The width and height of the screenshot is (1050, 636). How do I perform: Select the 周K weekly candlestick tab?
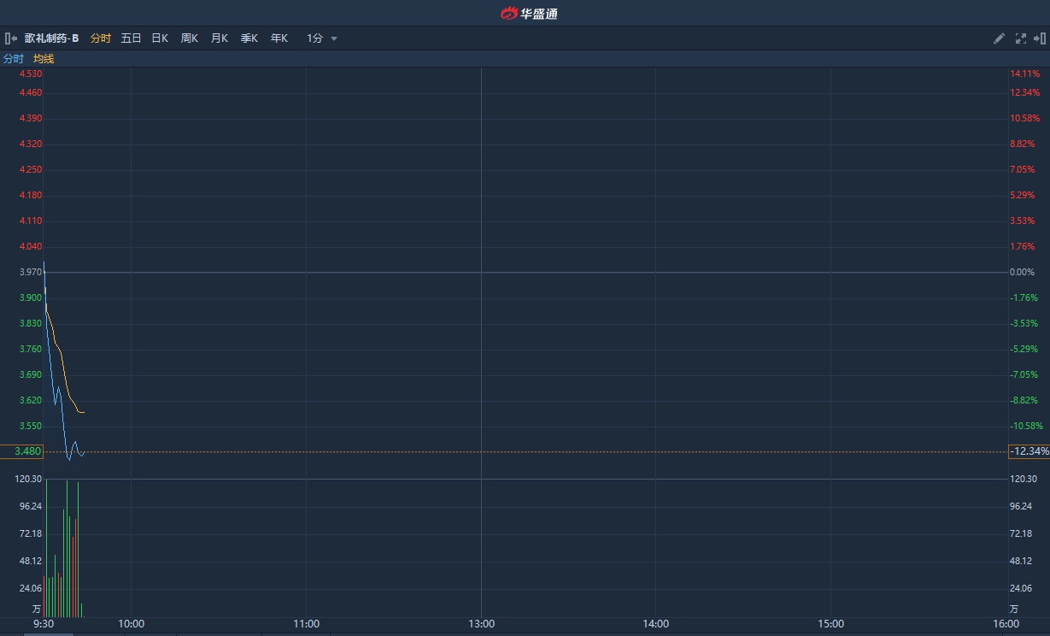click(x=189, y=38)
